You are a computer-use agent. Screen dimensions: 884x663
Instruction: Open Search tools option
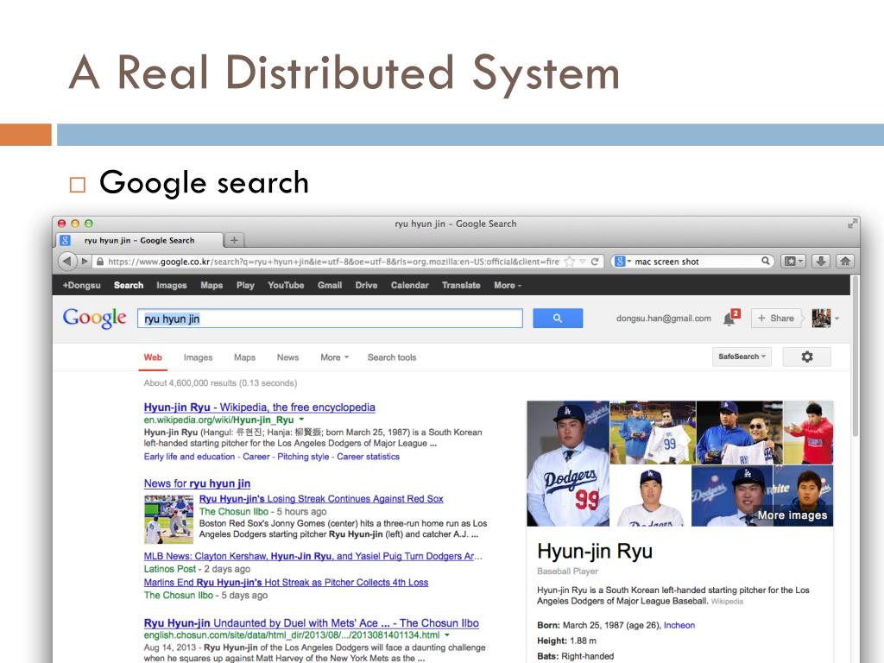point(392,357)
